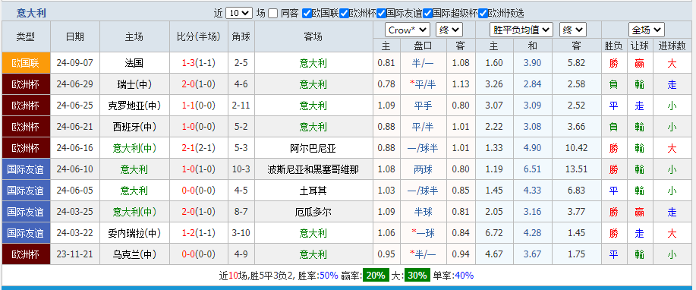
Task: Click handicap 平手
Action: (x=423, y=106)
